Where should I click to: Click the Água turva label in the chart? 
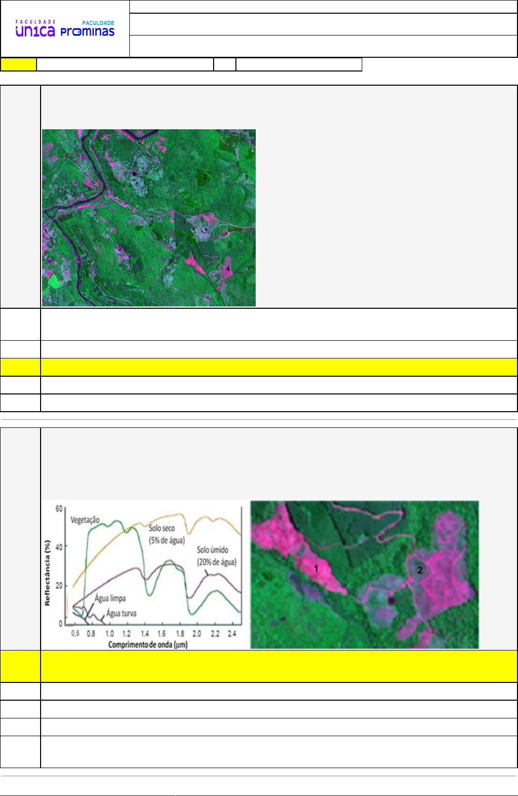point(121,613)
